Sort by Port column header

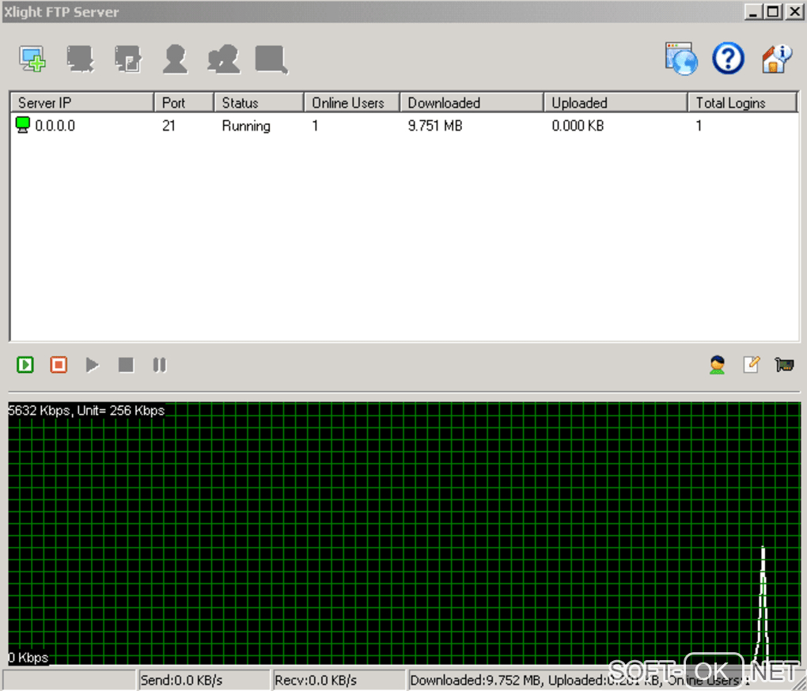[x=184, y=102]
